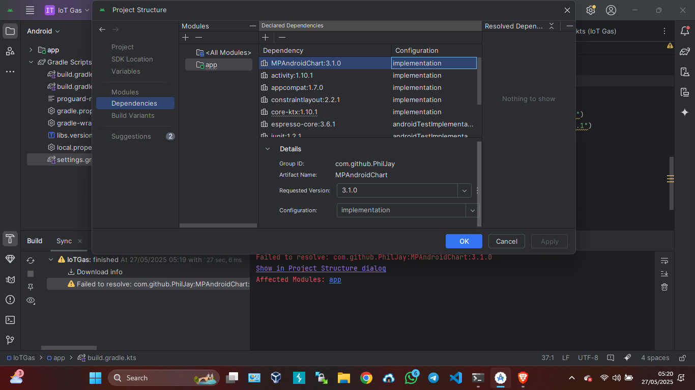This screenshot has height=390, width=695.
Task: Select Variables in sidebar
Action: [126, 71]
